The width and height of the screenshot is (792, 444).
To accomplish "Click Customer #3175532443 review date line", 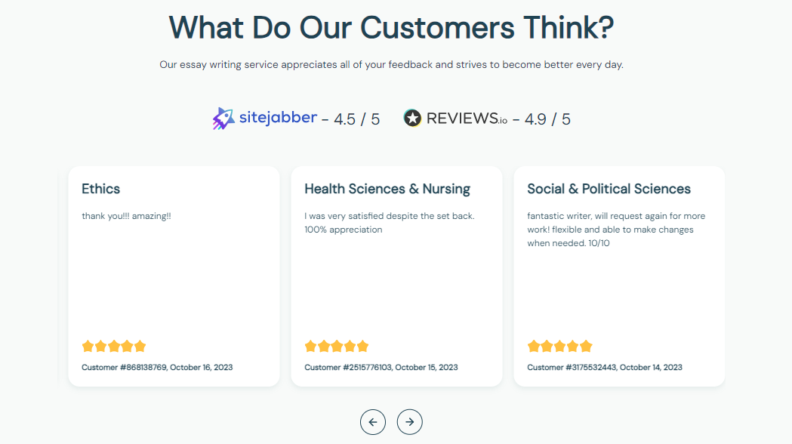I will tap(604, 368).
